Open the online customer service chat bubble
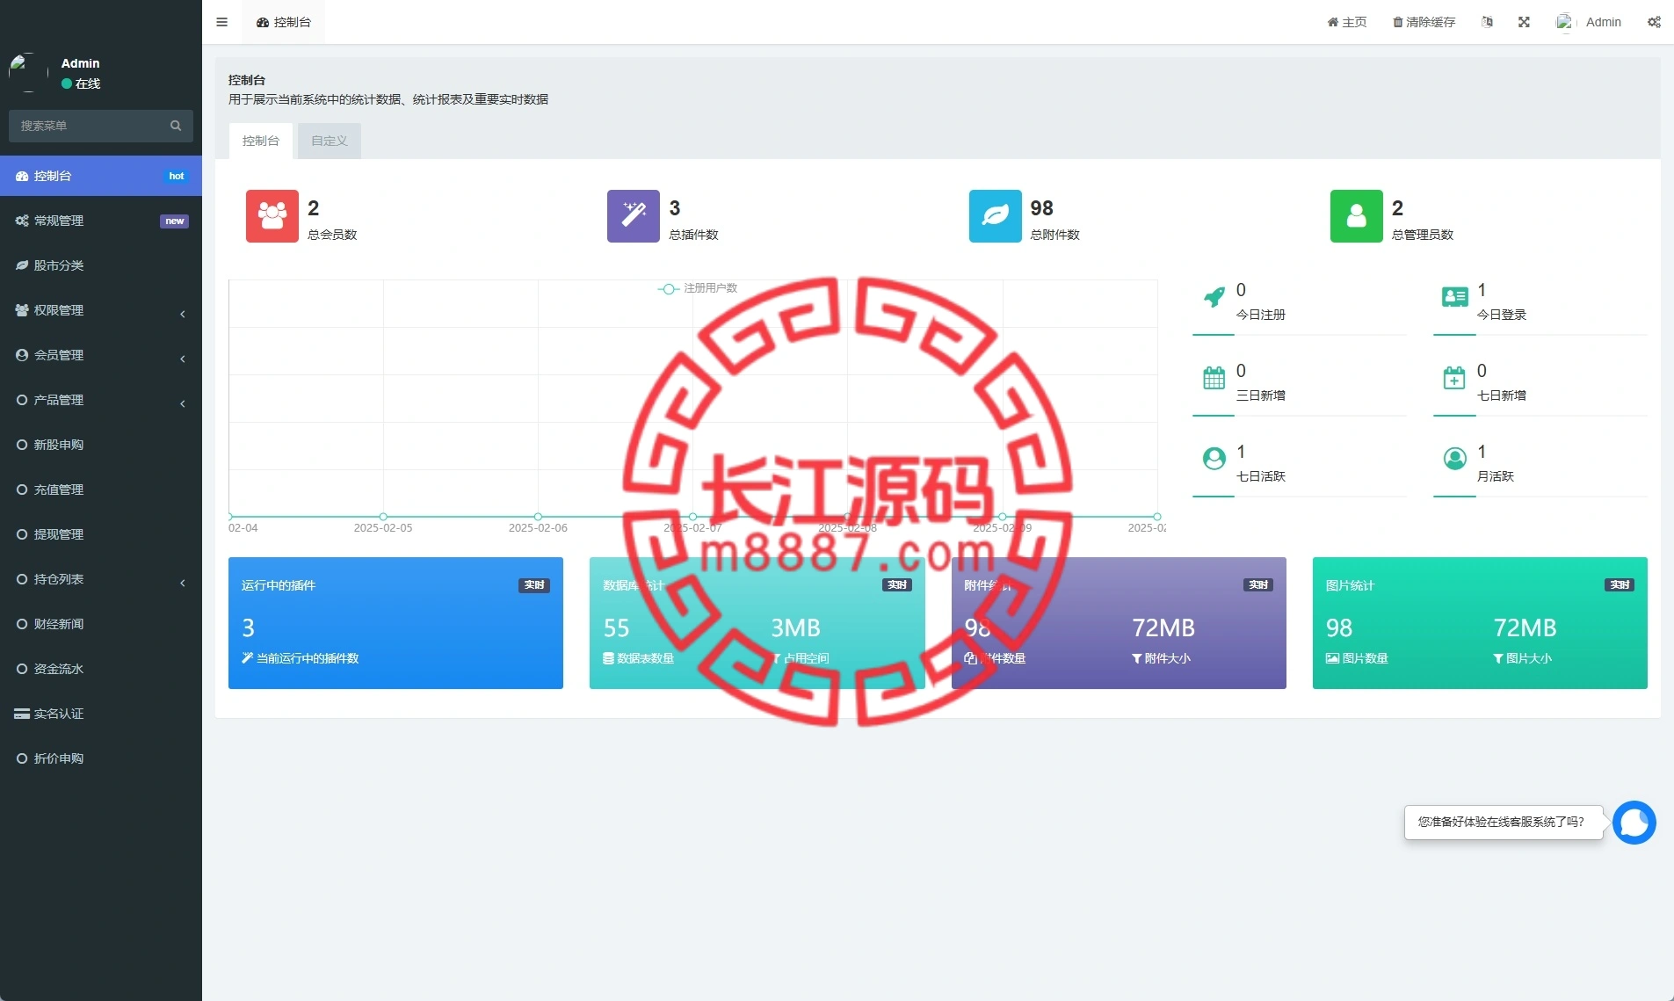Image resolution: width=1674 pixels, height=1001 pixels. [x=1634, y=823]
